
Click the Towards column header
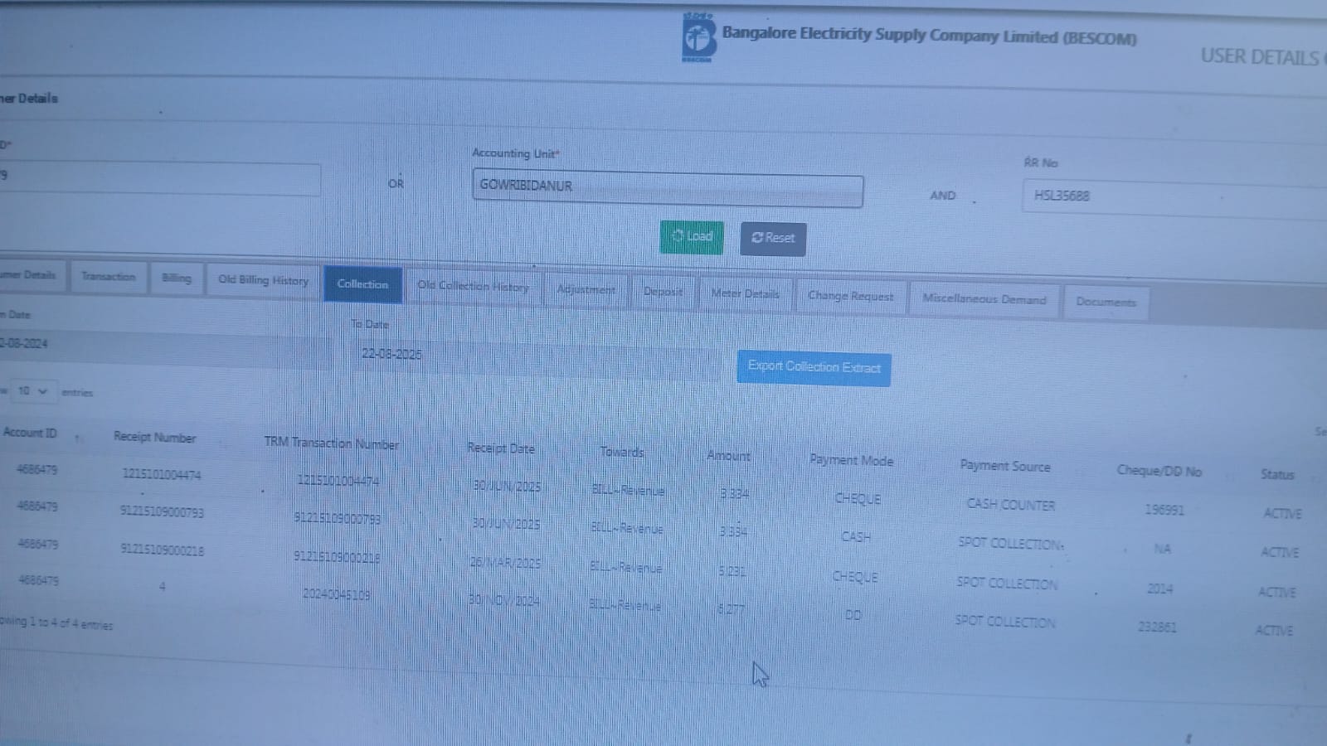click(622, 453)
